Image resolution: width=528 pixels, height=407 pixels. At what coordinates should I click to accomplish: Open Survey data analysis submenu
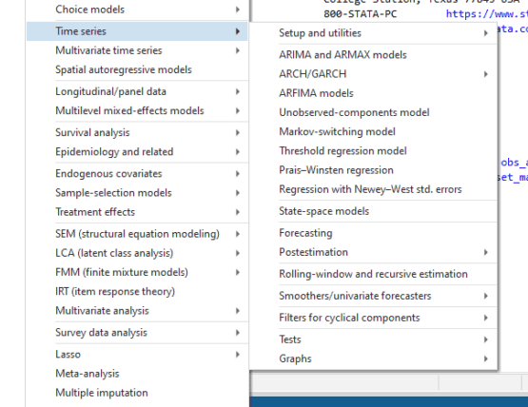137,333
